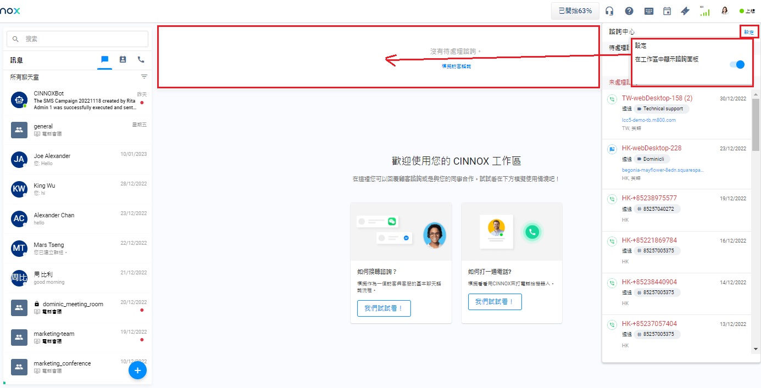Open the ticket icon in top bar
Screen dimensions: 761x388
tap(685, 11)
